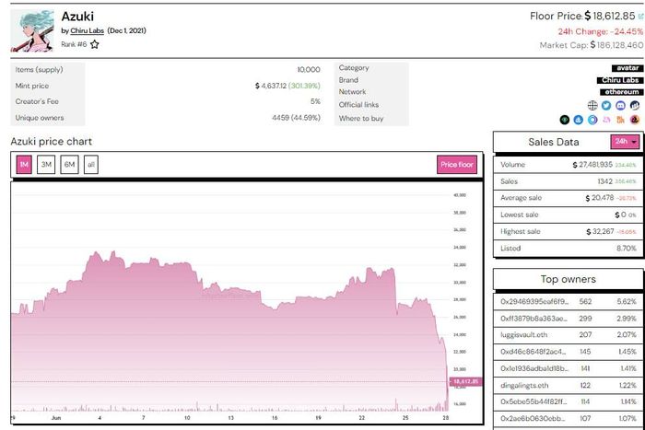Click the Price floor button
The image size is (645, 430).
(x=457, y=165)
